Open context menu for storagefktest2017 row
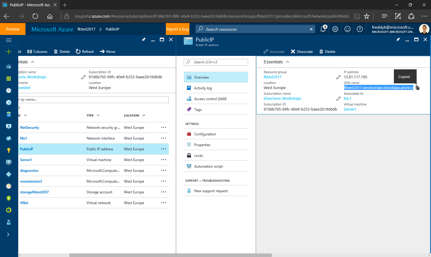The height and width of the screenshot is (257, 431). point(163,192)
